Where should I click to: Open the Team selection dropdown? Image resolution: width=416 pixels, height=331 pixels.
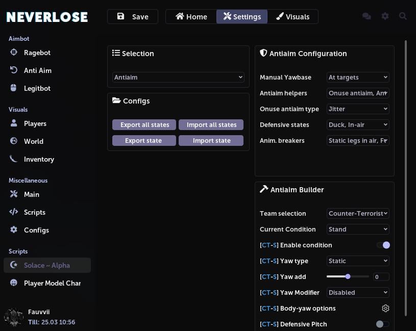click(357, 213)
